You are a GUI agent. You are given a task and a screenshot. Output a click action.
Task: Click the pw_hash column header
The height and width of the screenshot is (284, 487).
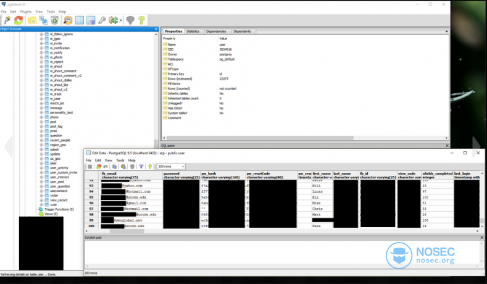click(223, 175)
